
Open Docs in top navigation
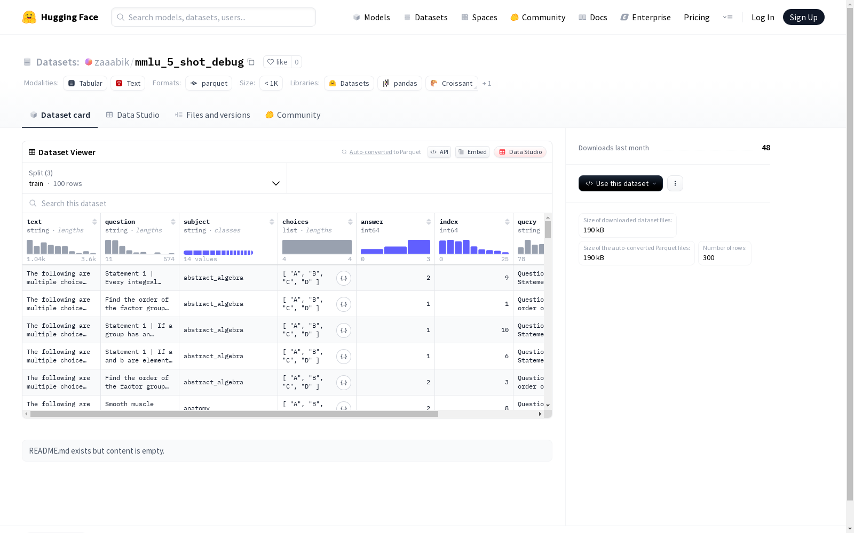pyautogui.click(x=593, y=17)
